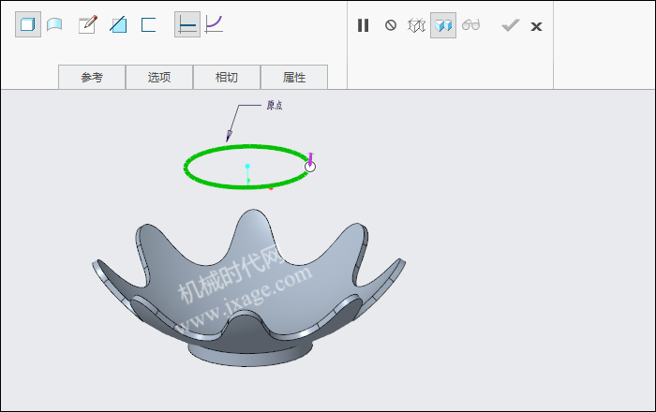Switch to unattached preview mode
This screenshot has height=412, width=656.
coord(417,25)
